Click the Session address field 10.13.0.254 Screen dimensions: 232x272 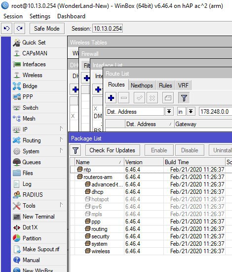108,29
